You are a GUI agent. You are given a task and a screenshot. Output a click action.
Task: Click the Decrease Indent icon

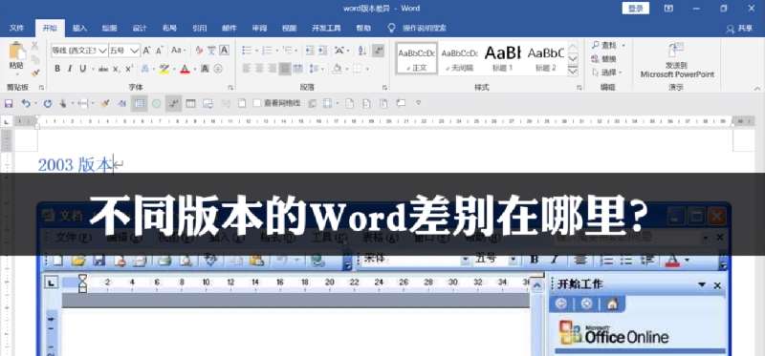coord(309,51)
